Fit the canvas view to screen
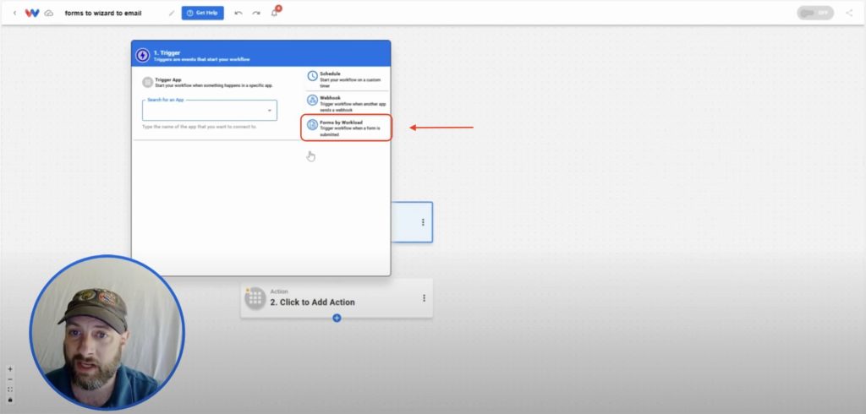The height and width of the screenshot is (414, 866). point(10,389)
